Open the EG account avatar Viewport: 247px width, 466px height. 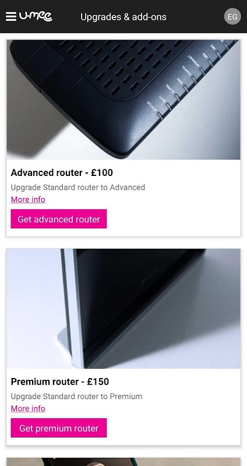232,17
